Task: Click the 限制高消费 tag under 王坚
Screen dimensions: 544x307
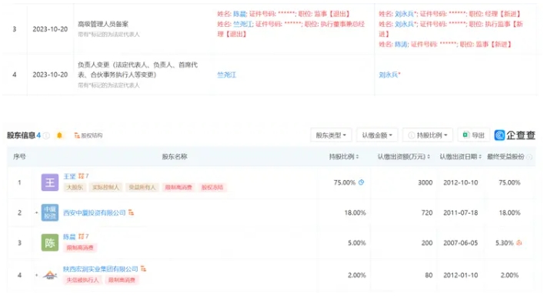Action: coord(179,187)
